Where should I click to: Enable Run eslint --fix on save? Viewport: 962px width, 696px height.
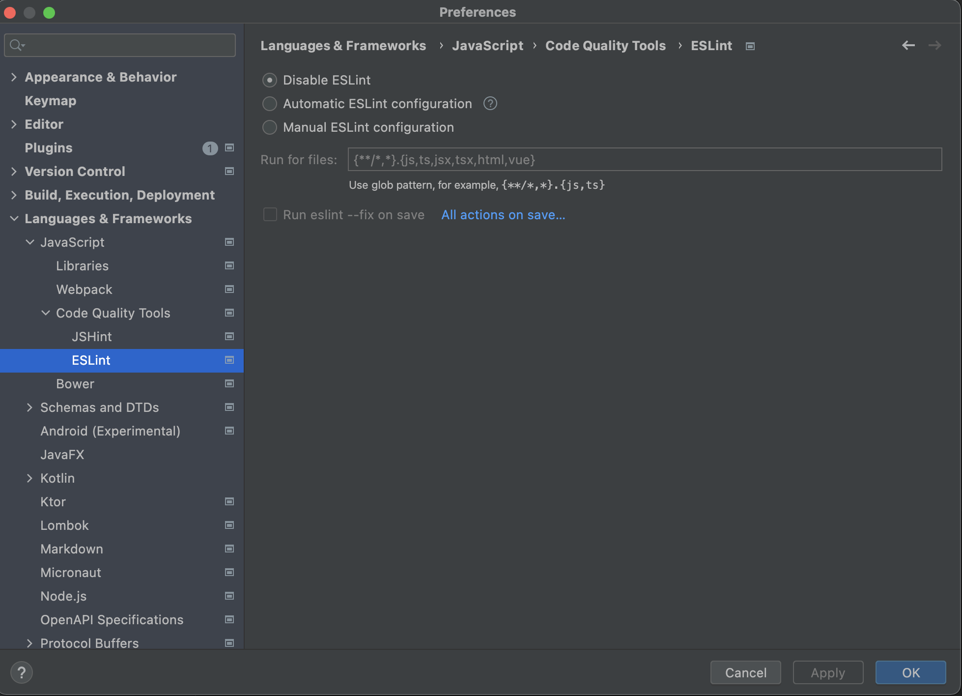(270, 214)
